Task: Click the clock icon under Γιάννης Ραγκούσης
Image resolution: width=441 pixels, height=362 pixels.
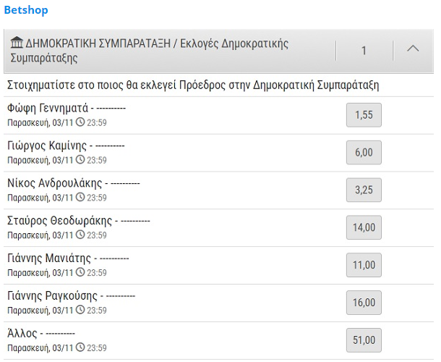Action: point(80,310)
